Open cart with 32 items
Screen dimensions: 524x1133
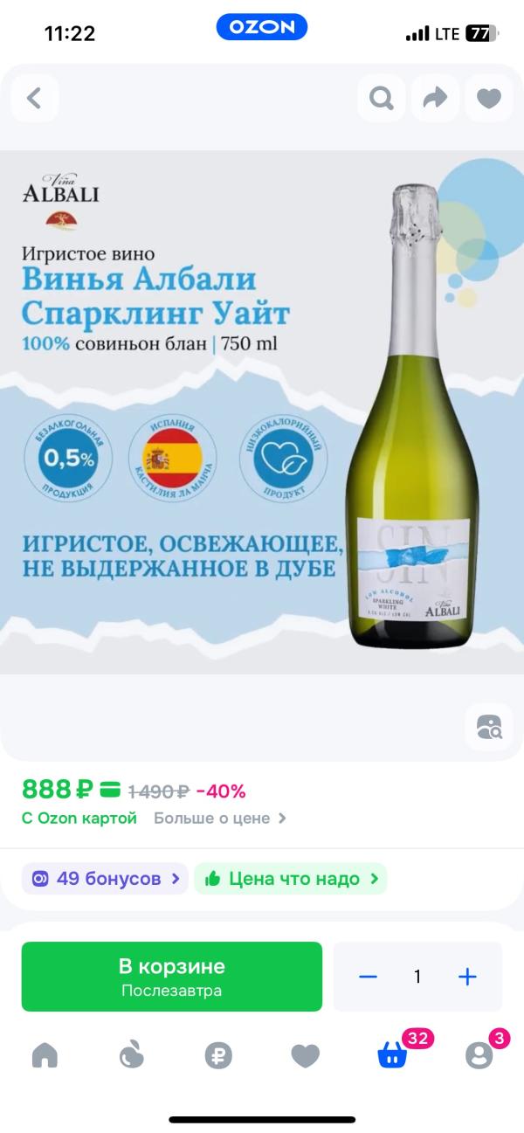[x=392, y=1055]
